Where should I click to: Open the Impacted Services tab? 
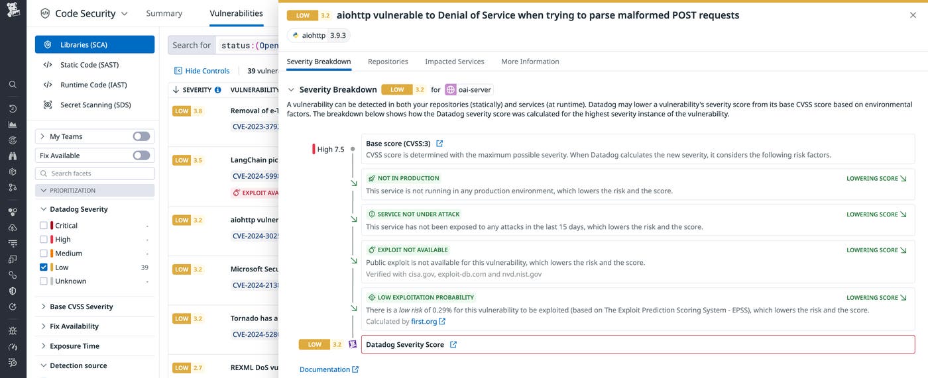(x=455, y=62)
